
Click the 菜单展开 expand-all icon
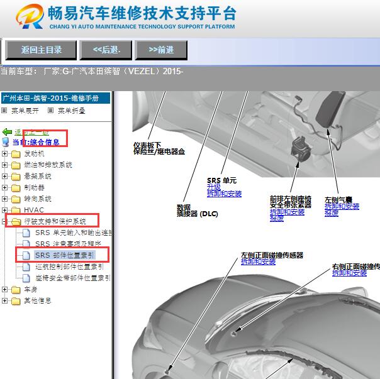click(4, 111)
